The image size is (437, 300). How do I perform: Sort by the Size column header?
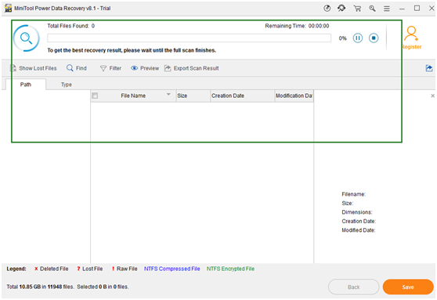pyautogui.click(x=193, y=96)
